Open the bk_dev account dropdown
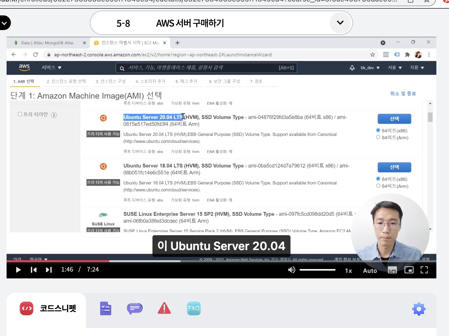Image resolution: width=449 pixels, height=336 pixels. (x=370, y=68)
